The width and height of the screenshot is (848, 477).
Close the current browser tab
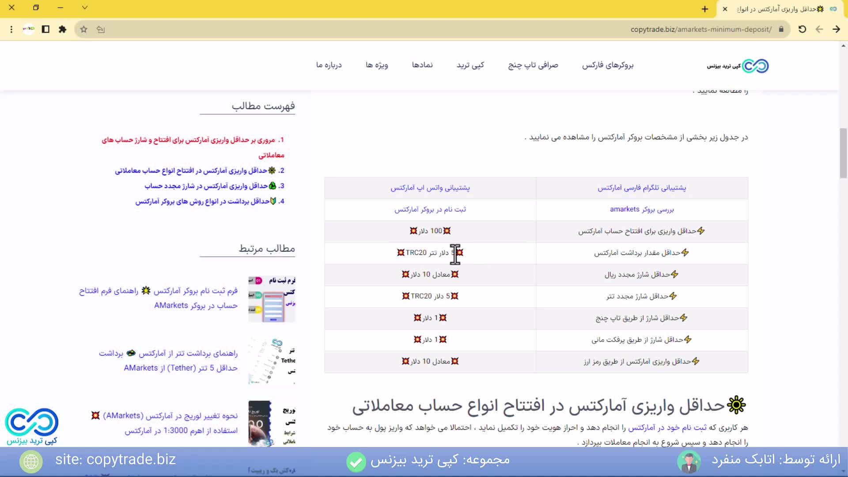click(x=725, y=9)
